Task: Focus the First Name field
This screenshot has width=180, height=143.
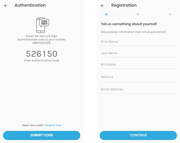Action: point(138,42)
